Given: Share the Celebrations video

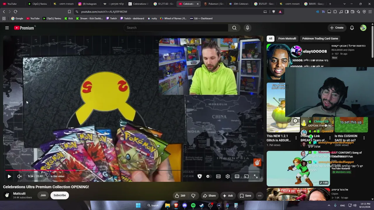Looking at the screenshot, I should click(209, 196).
